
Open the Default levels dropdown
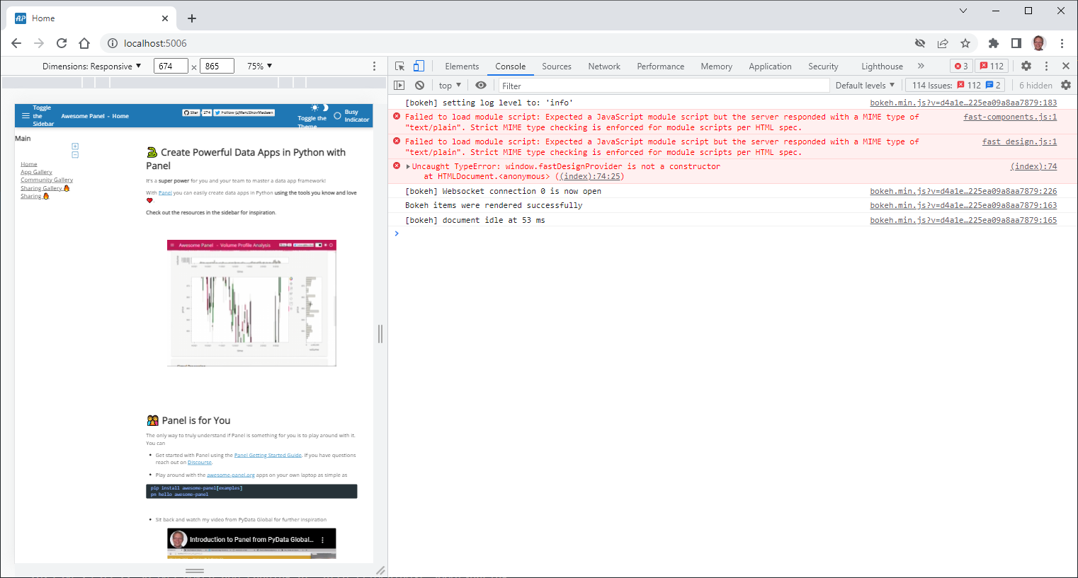click(x=863, y=85)
